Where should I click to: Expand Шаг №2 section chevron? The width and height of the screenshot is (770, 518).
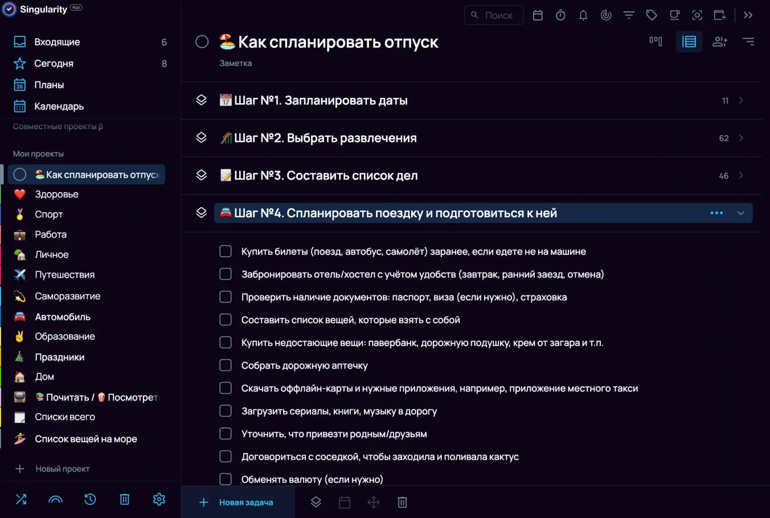741,138
